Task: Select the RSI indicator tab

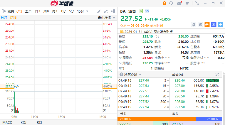Action: point(39,123)
